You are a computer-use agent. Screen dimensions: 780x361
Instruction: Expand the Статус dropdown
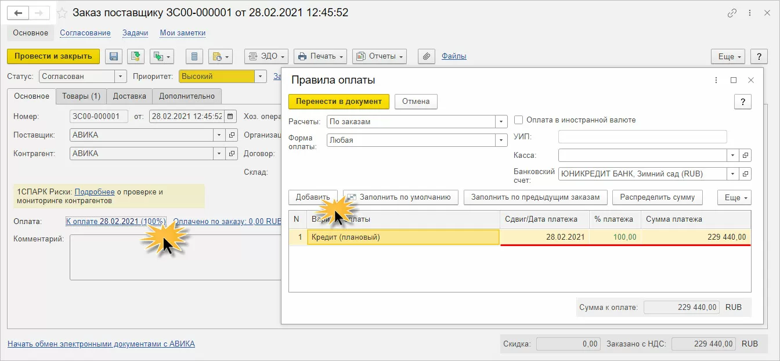[x=121, y=76]
